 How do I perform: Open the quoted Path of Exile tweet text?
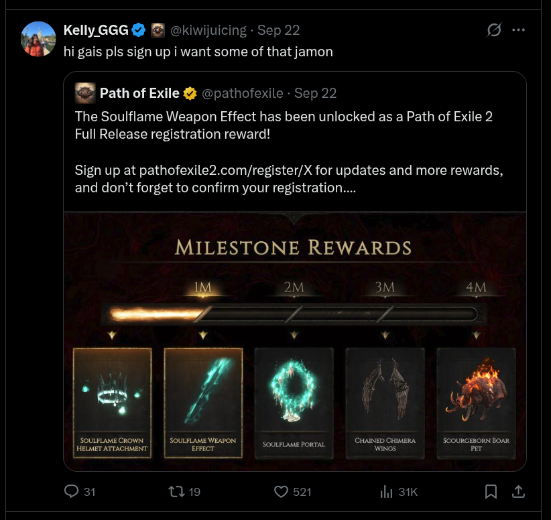click(x=289, y=152)
